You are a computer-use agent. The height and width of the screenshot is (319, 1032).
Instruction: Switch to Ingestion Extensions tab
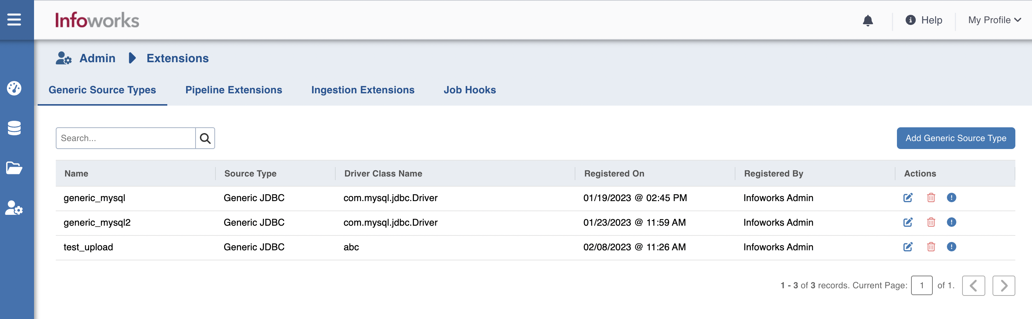pos(362,90)
